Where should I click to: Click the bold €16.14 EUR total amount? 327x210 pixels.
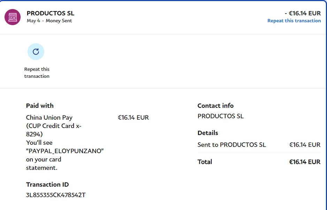pyautogui.click(x=305, y=162)
